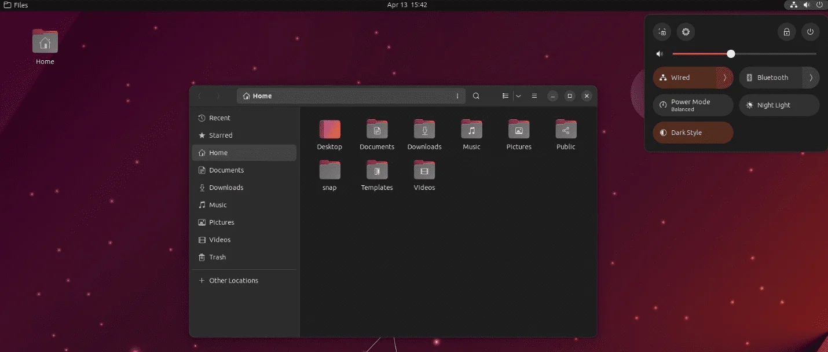The image size is (828, 352).
Task: Open the Public folder icon
Action: coord(566,129)
